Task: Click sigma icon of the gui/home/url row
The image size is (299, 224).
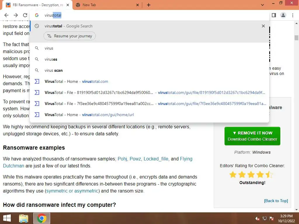Action: [37, 114]
